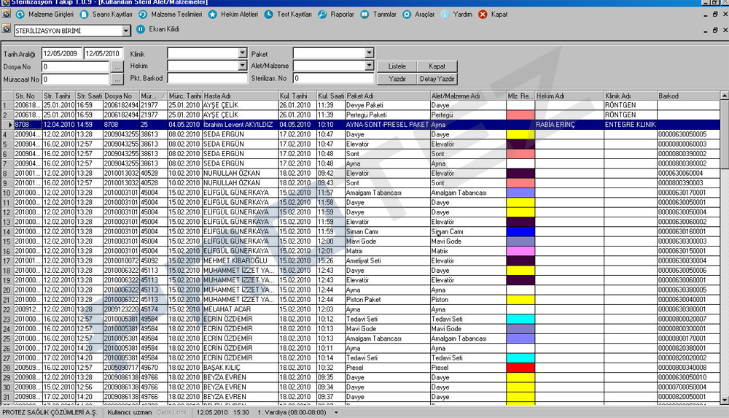
Task: Click the yellow color cell in the Piston Paket row
Action: point(521,300)
